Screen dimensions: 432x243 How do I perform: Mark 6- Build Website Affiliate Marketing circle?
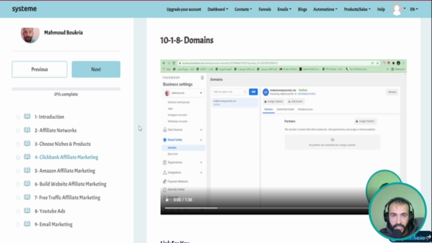[18, 184]
